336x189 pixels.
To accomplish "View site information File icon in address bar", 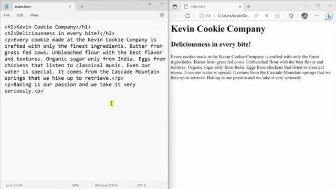I will [x=205, y=16].
